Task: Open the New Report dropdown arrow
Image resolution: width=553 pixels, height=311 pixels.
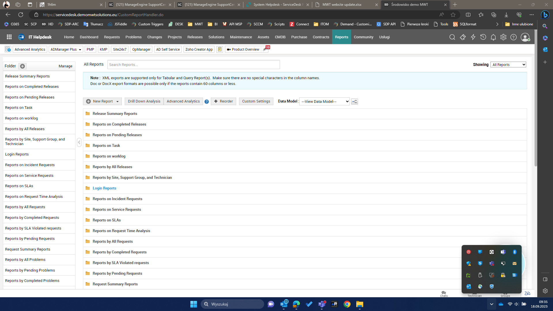Action: [118, 102]
